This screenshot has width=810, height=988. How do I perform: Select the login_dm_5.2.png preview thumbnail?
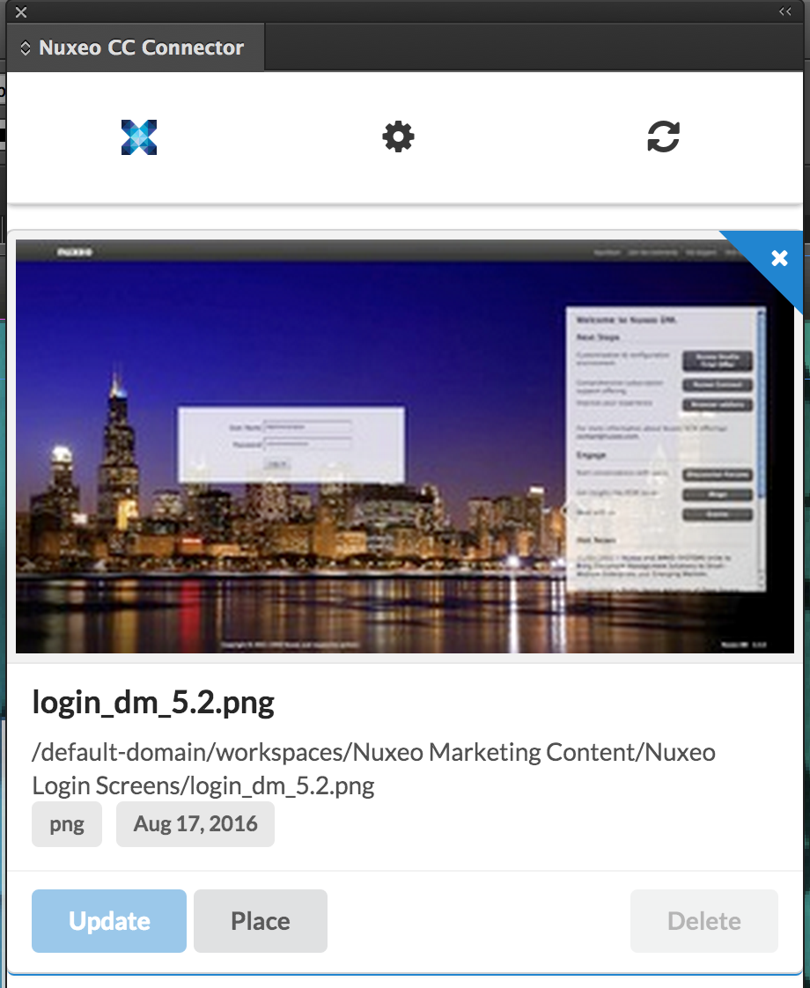coord(404,446)
